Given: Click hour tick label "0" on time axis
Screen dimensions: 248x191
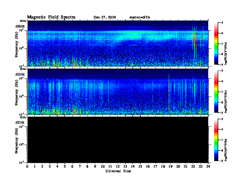Looking at the screenshot, I should tap(27, 166).
